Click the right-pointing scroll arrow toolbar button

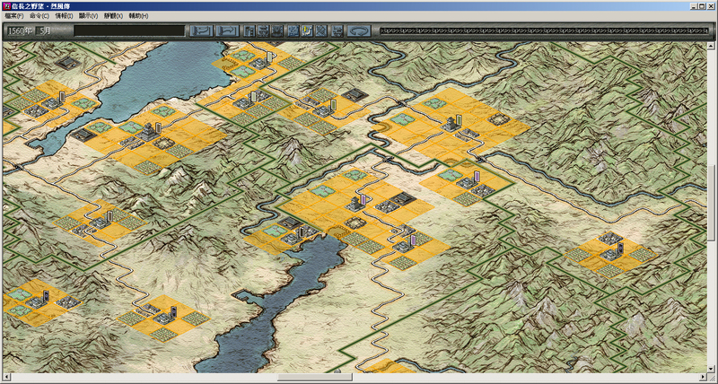tap(228, 31)
